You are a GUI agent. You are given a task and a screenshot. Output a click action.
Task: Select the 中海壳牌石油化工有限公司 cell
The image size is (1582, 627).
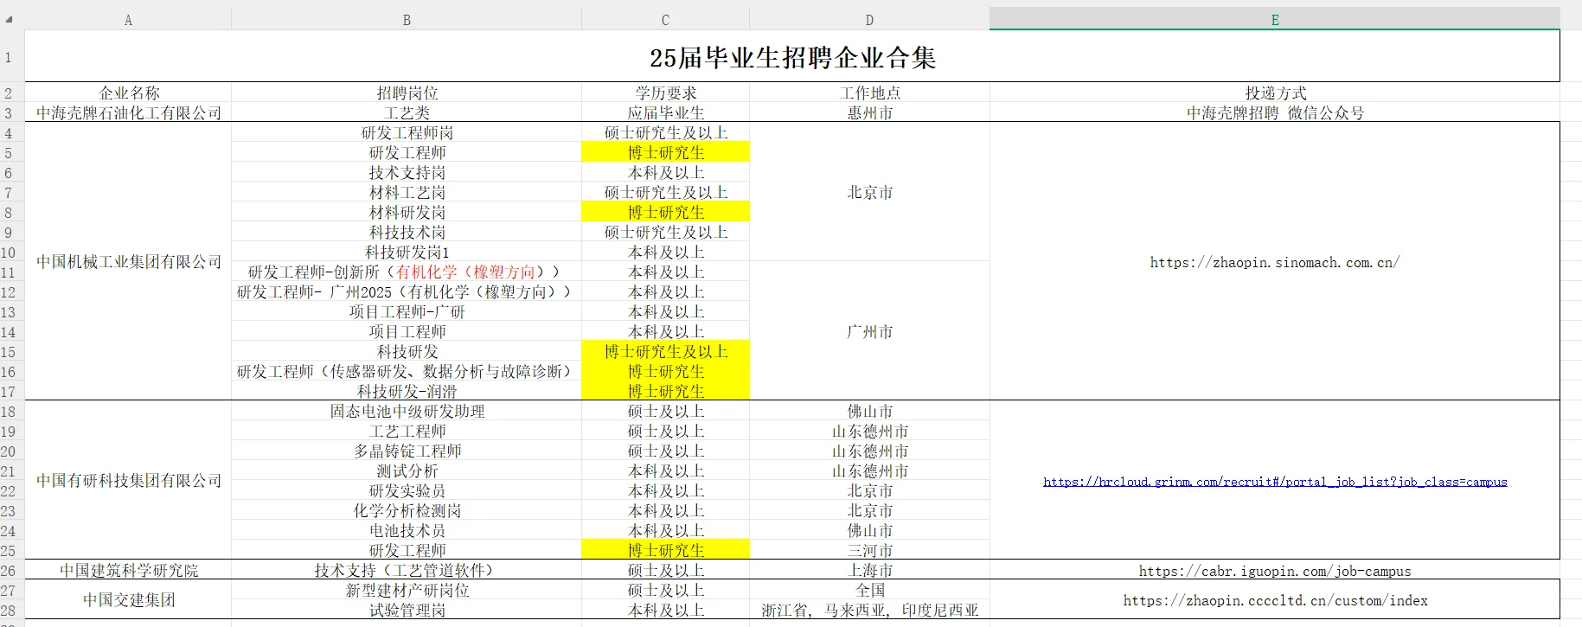pyautogui.click(x=129, y=112)
